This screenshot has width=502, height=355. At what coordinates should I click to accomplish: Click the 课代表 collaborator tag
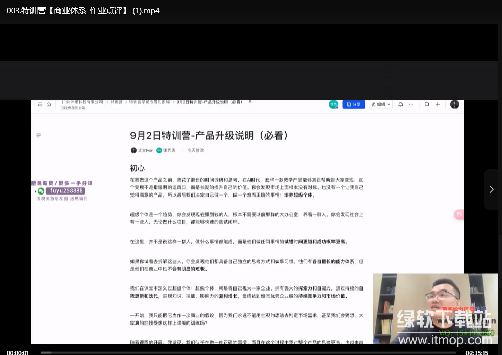point(166,151)
